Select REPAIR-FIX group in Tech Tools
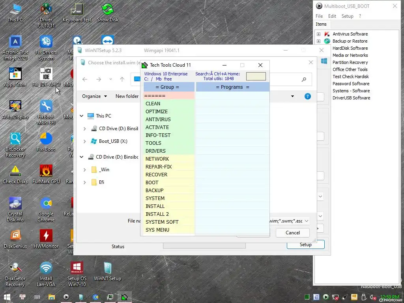Viewport: 404px width, 303px height. point(169,167)
